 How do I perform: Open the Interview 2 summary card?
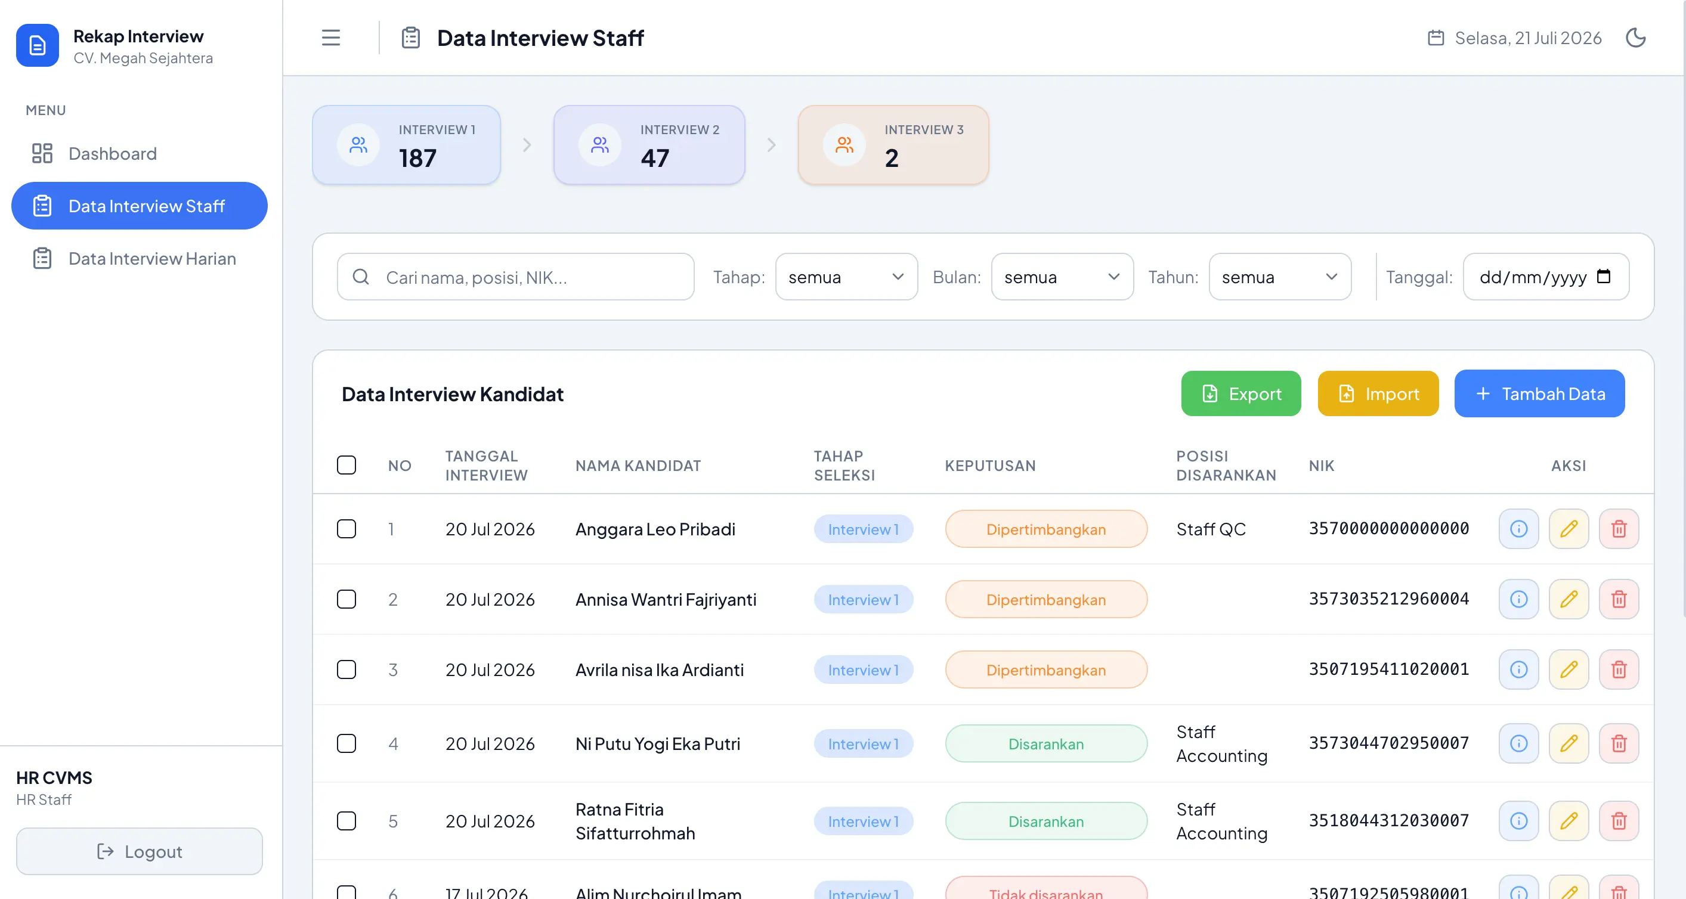pyautogui.click(x=649, y=145)
